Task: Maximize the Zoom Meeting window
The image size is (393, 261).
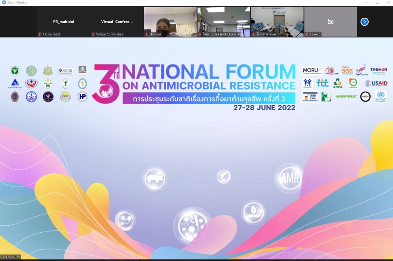Action: point(377,2)
